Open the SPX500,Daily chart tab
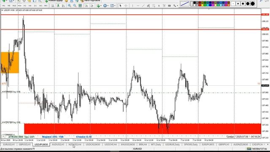This screenshot has width=270, height=152. [x=191, y=144]
